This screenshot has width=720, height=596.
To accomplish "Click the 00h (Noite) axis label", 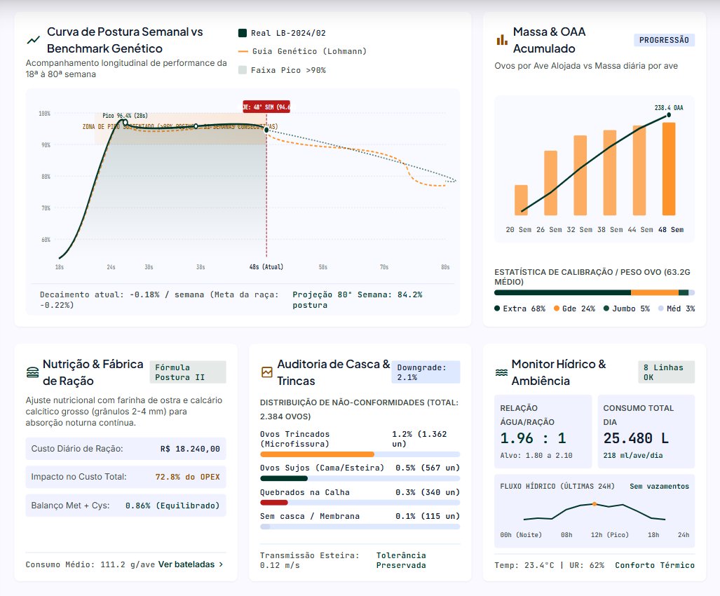I will 521,535.
